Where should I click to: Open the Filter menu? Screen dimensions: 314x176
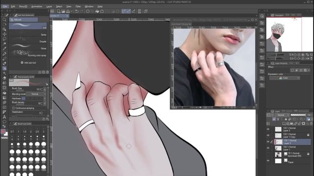[x=78, y=6]
